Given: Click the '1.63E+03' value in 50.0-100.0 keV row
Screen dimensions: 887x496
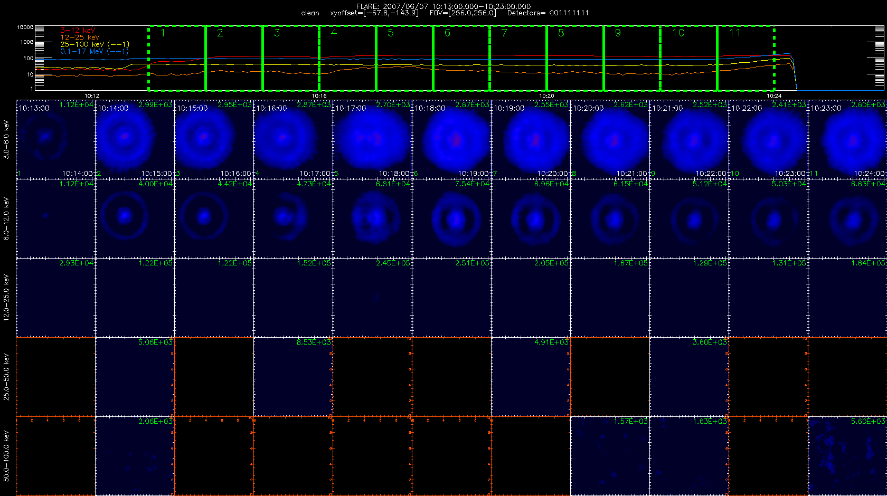Looking at the screenshot, I should click(x=710, y=422).
